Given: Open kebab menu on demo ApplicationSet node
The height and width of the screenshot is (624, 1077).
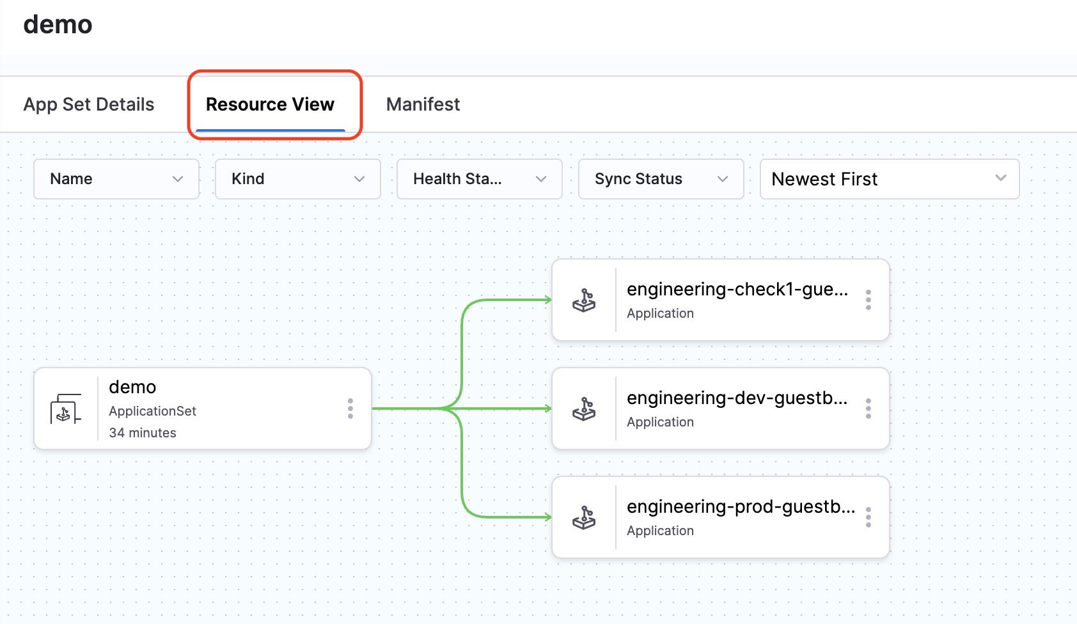Looking at the screenshot, I should point(350,409).
